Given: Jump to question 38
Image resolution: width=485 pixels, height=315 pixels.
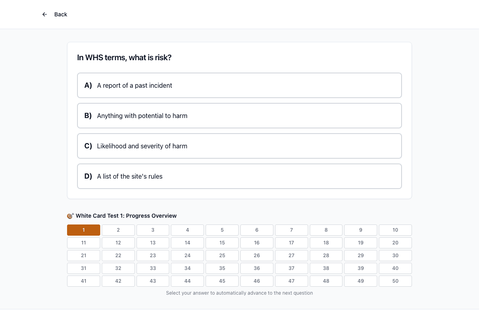Looking at the screenshot, I should [326, 268].
